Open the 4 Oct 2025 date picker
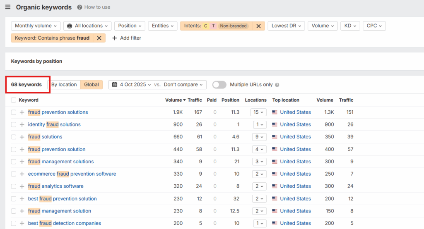This screenshot has height=229, width=424. pyautogui.click(x=132, y=85)
